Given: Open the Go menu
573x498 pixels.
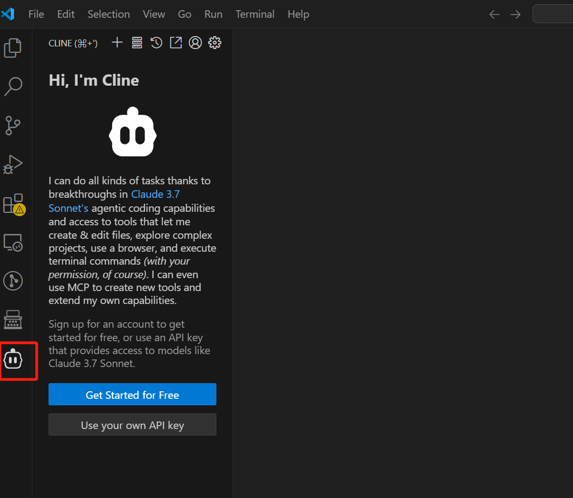Looking at the screenshot, I should click(x=185, y=14).
